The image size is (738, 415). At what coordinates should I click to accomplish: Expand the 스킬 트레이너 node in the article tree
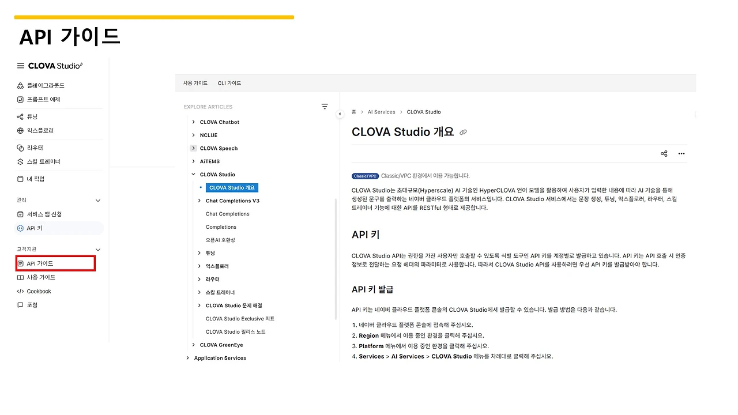click(x=199, y=292)
